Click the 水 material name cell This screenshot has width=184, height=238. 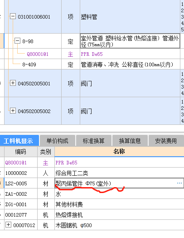pos(119,194)
